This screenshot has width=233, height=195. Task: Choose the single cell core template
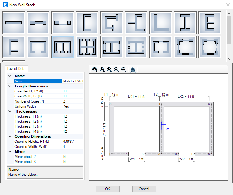(x=38, y=47)
